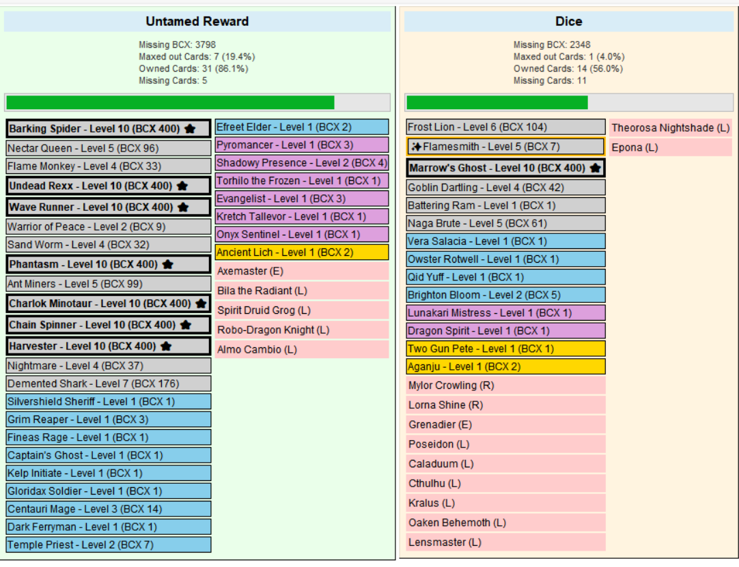Click Brighton Bloom Level 2 row
This screenshot has height=567, width=739.
505,295
